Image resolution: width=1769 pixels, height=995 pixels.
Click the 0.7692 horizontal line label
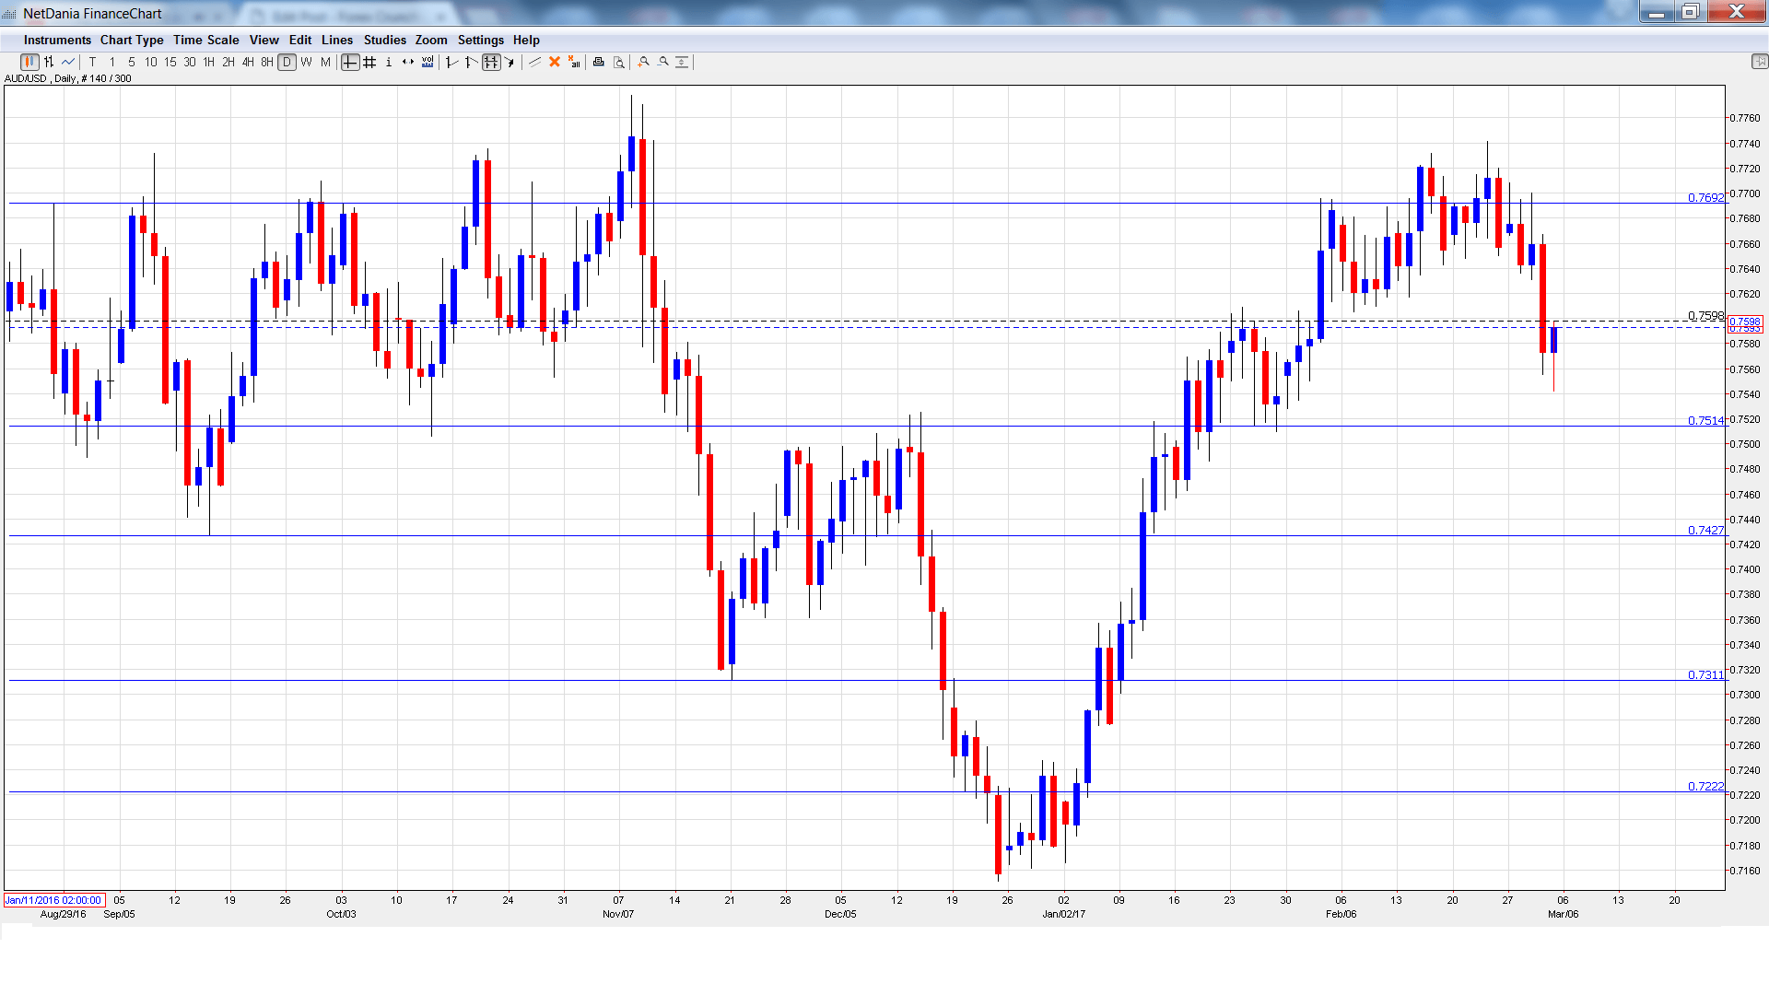point(1705,197)
